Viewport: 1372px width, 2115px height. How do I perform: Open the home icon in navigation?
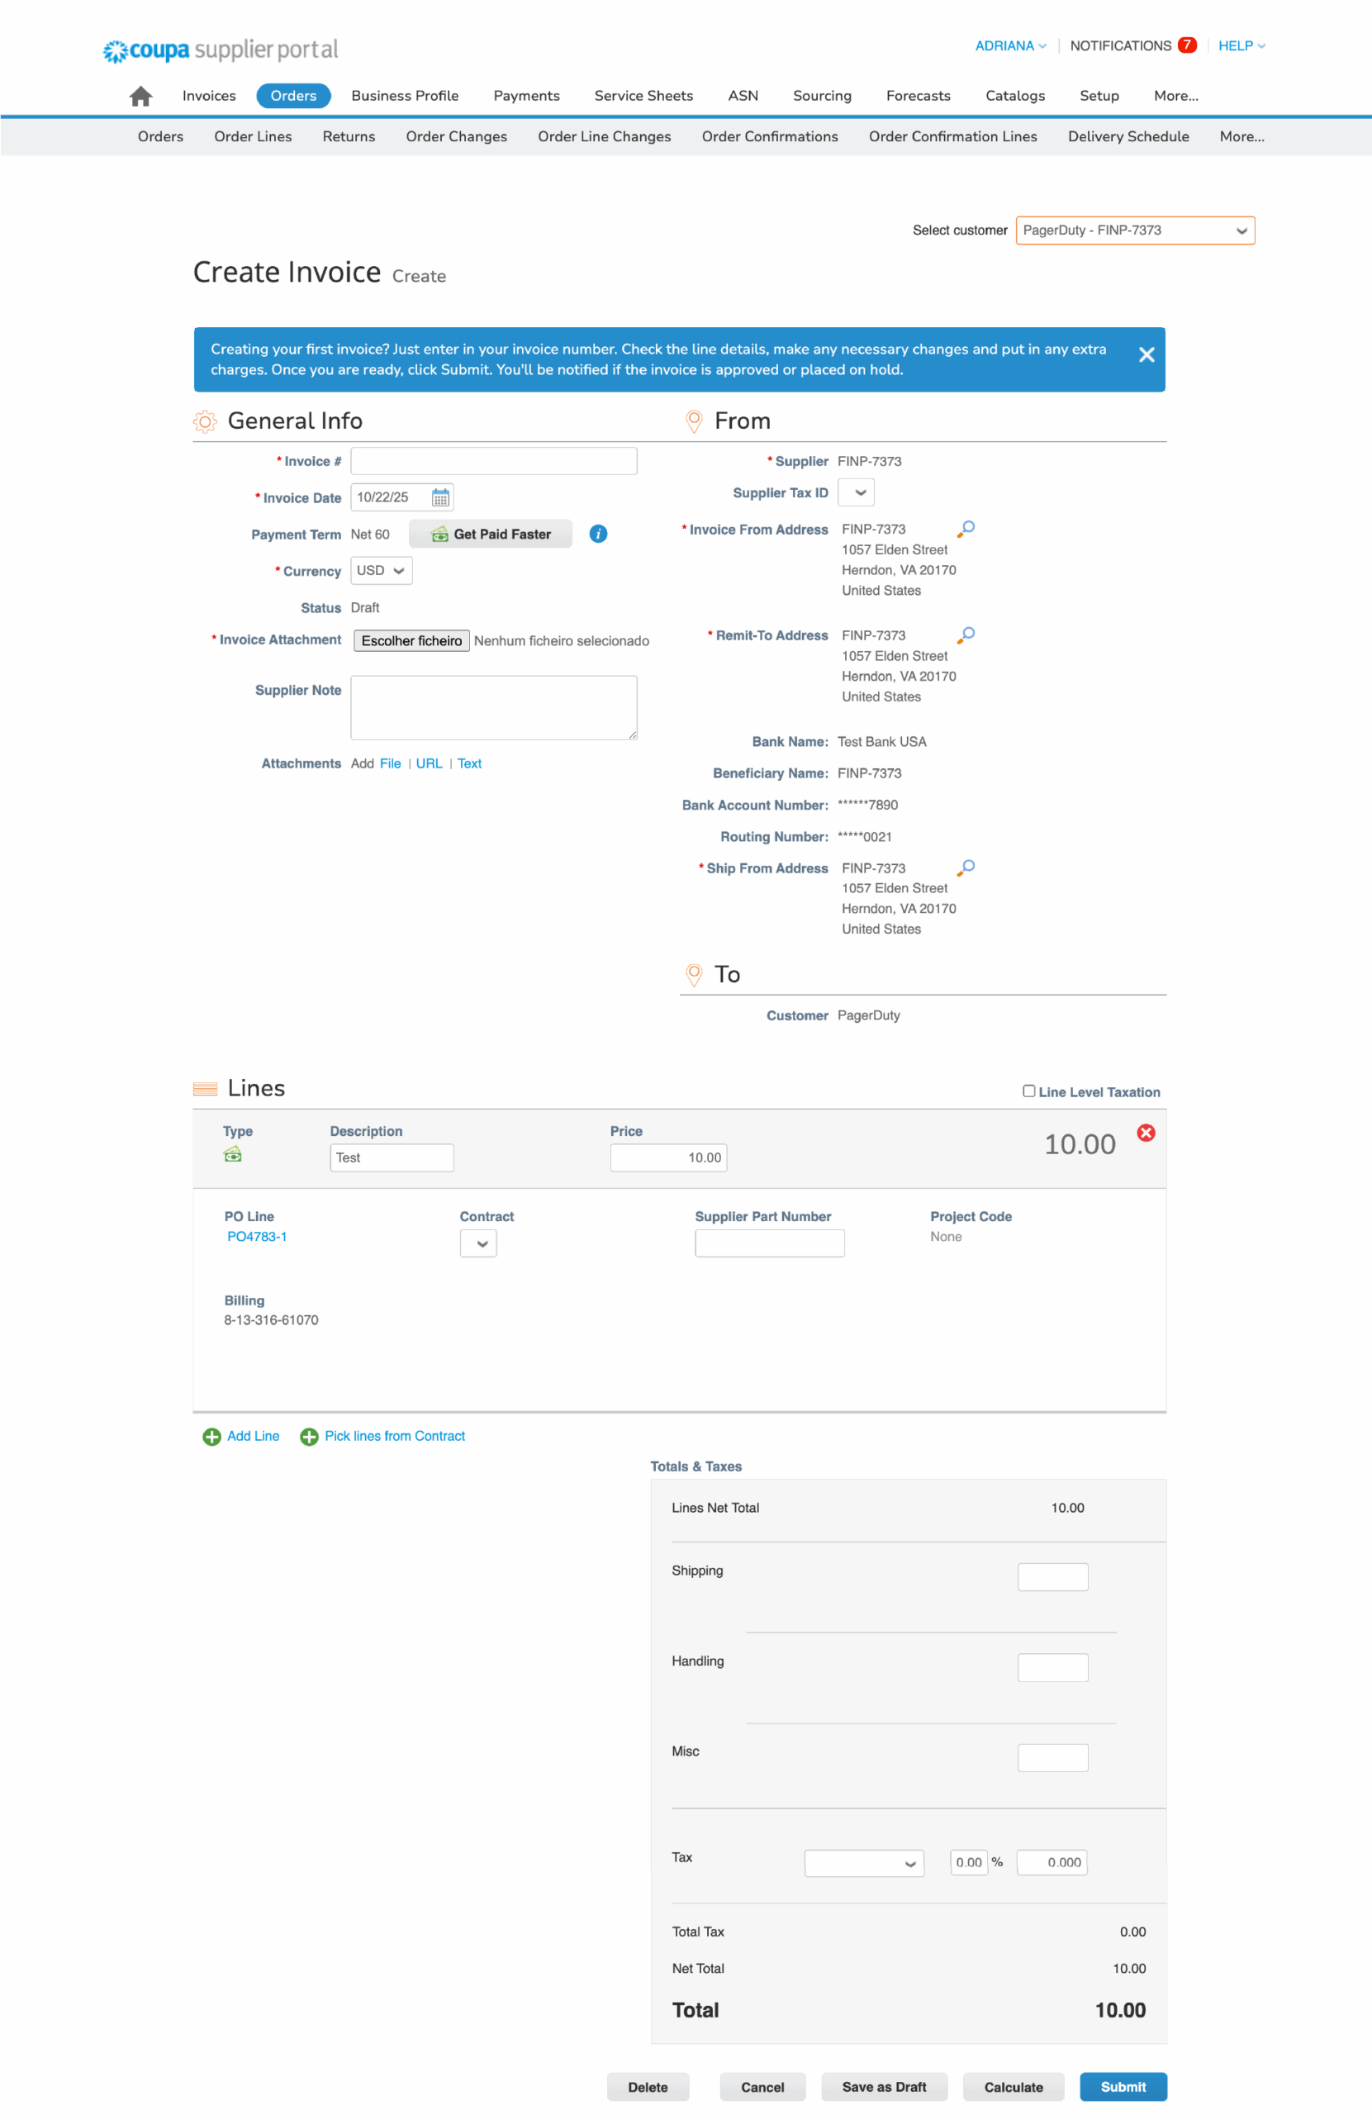tap(140, 95)
